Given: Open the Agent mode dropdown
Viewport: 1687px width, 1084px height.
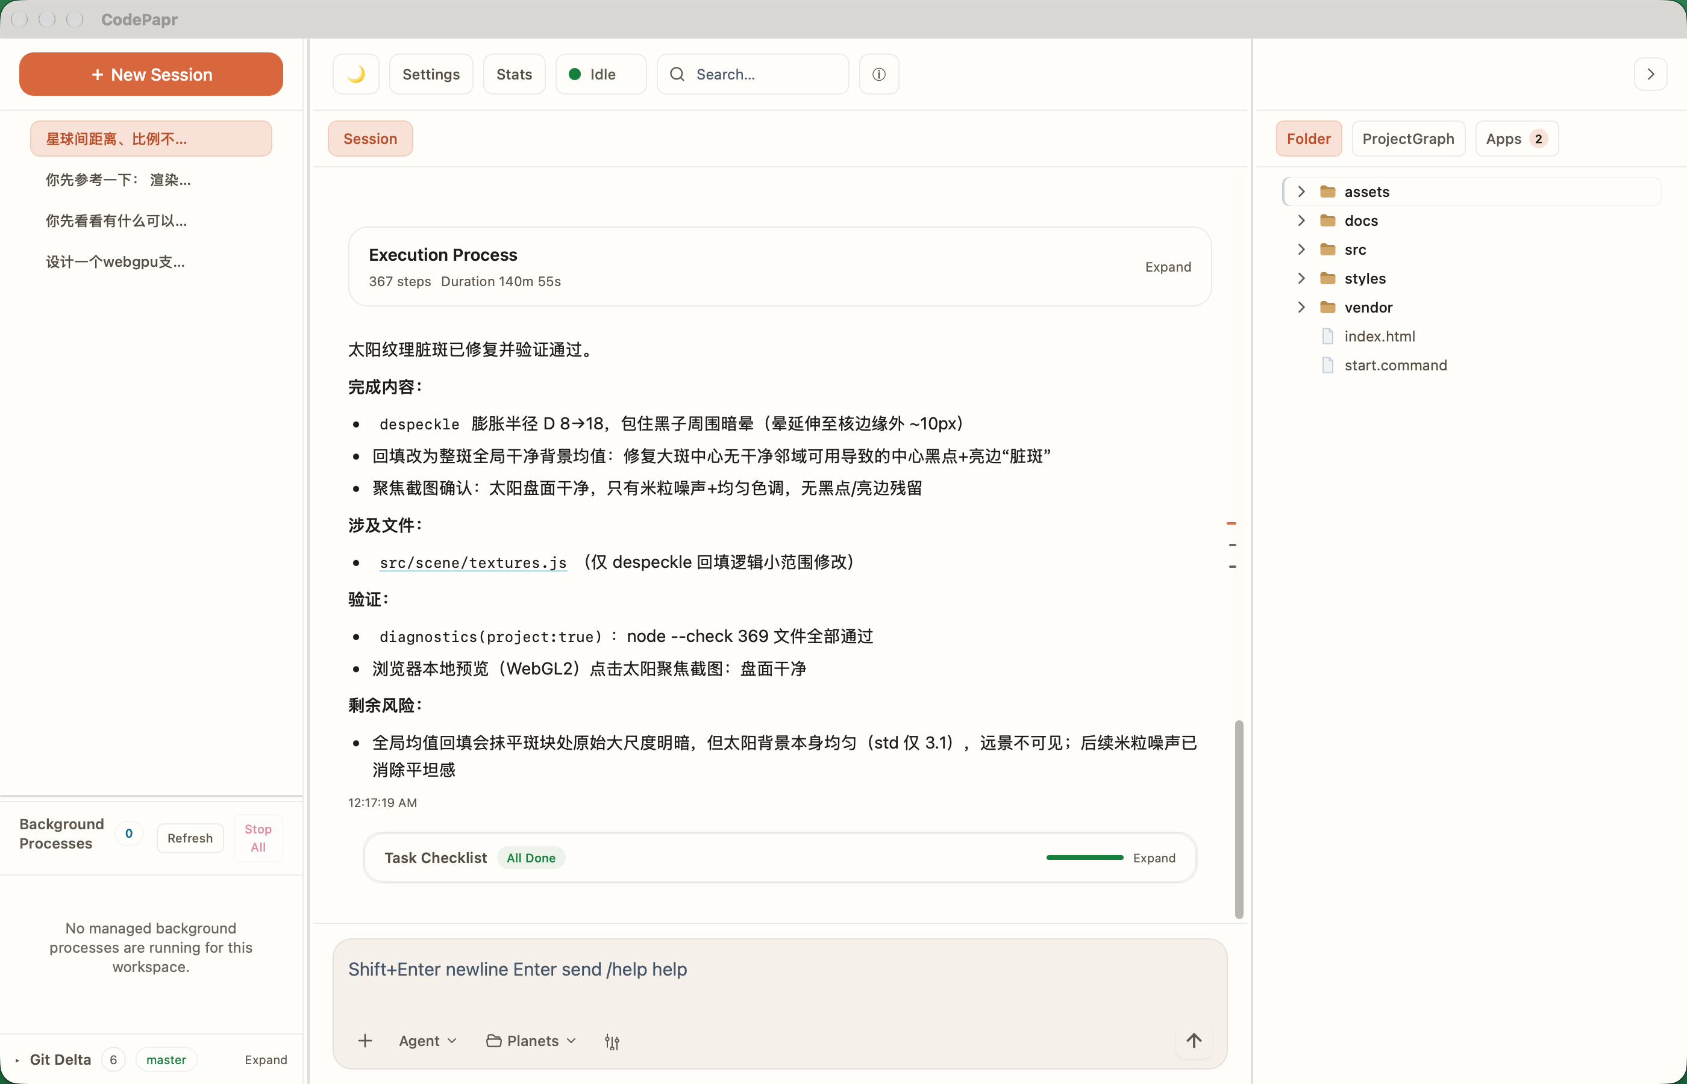Looking at the screenshot, I should [x=427, y=1041].
